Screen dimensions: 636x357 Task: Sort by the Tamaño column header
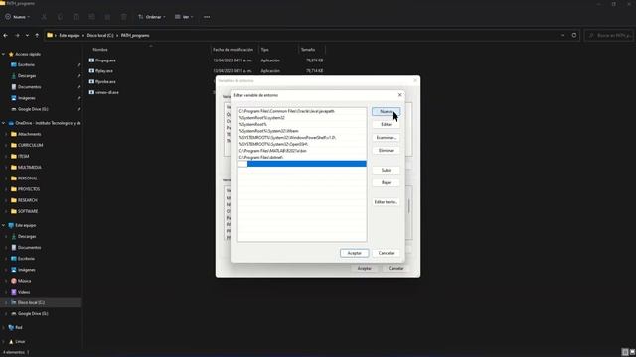[308, 50]
